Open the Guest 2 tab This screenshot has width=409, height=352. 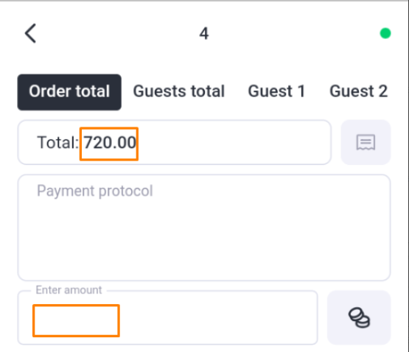pos(358,91)
